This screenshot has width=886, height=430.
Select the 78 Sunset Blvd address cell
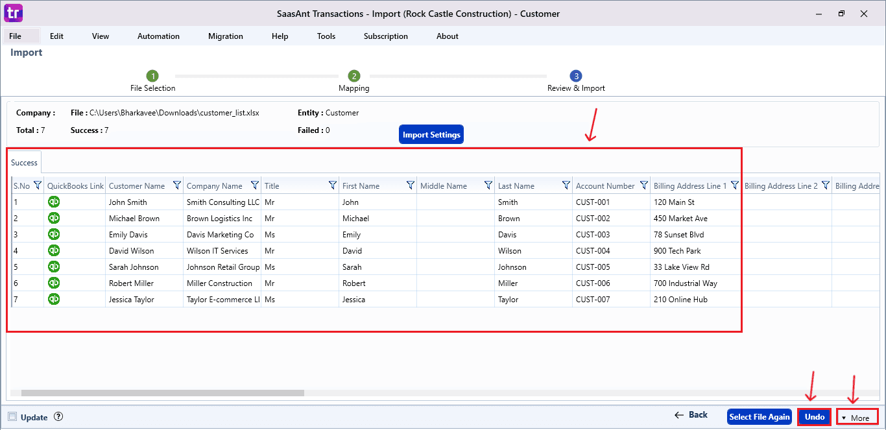(x=695, y=234)
